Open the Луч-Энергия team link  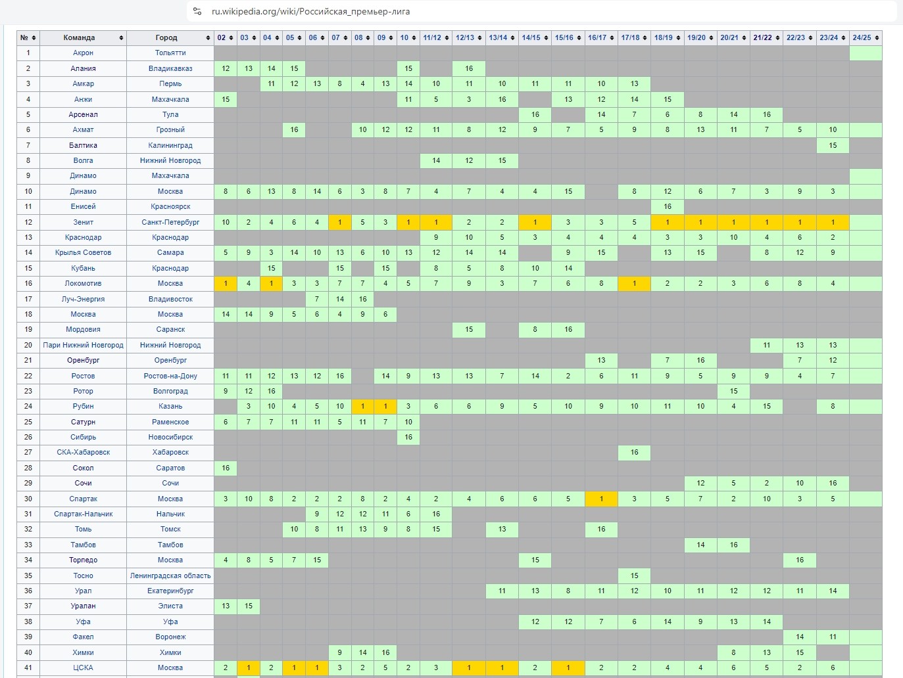[x=83, y=299]
